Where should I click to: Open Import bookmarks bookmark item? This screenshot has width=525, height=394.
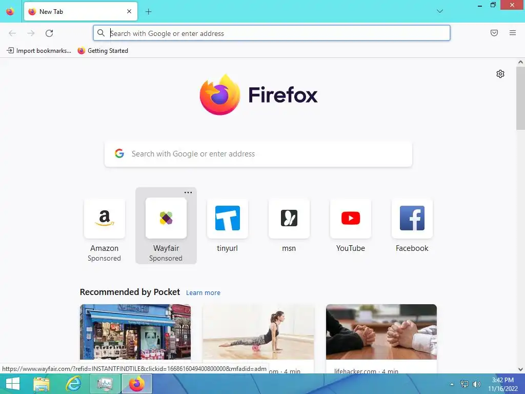pyautogui.click(x=39, y=51)
